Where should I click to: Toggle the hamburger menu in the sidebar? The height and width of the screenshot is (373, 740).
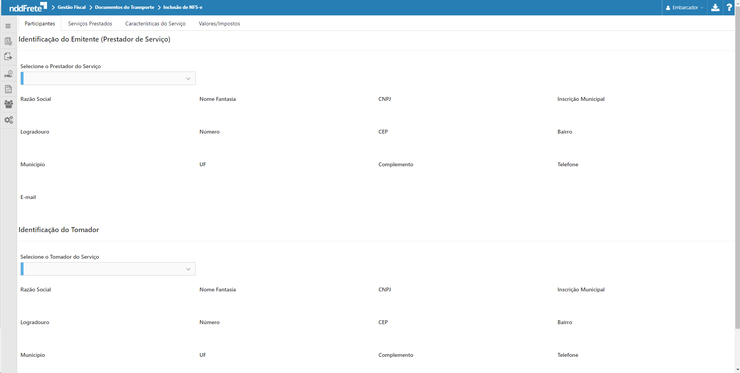click(x=8, y=26)
